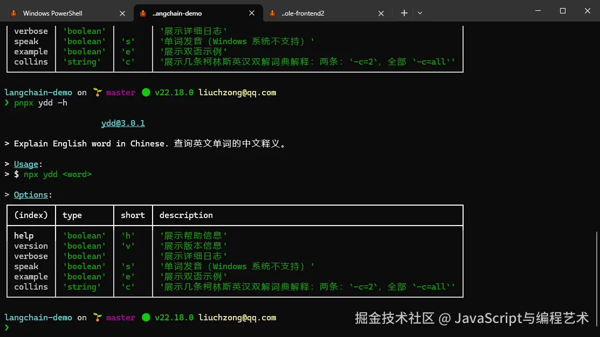Click 'liuchzong@qq.com' on the last prompt line
Viewport: 600px width, 337px height.
coord(237,318)
